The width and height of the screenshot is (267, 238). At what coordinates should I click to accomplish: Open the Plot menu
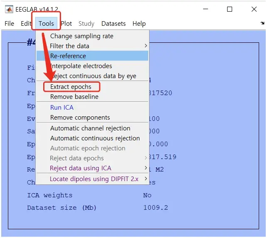66,24
